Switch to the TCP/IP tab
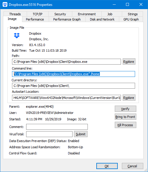The width and height of the screenshot is (148, 172). [38, 14]
